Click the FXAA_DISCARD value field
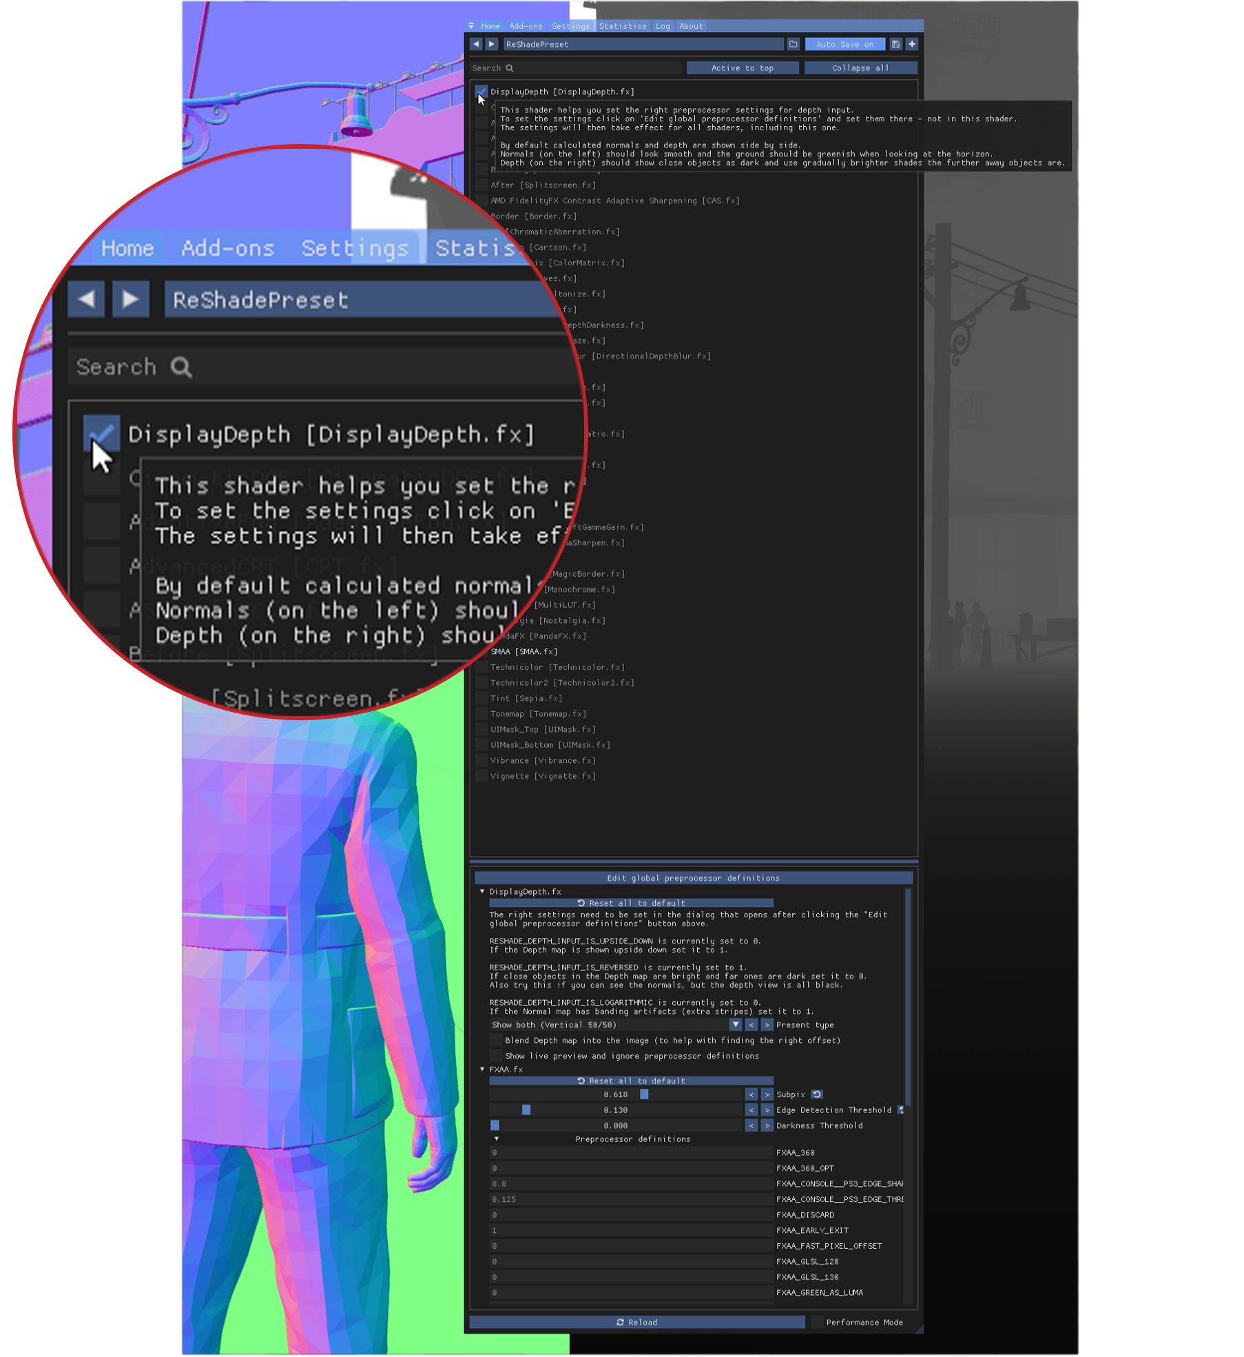Image resolution: width=1244 pixels, height=1357 pixels. click(x=631, y=1215)
